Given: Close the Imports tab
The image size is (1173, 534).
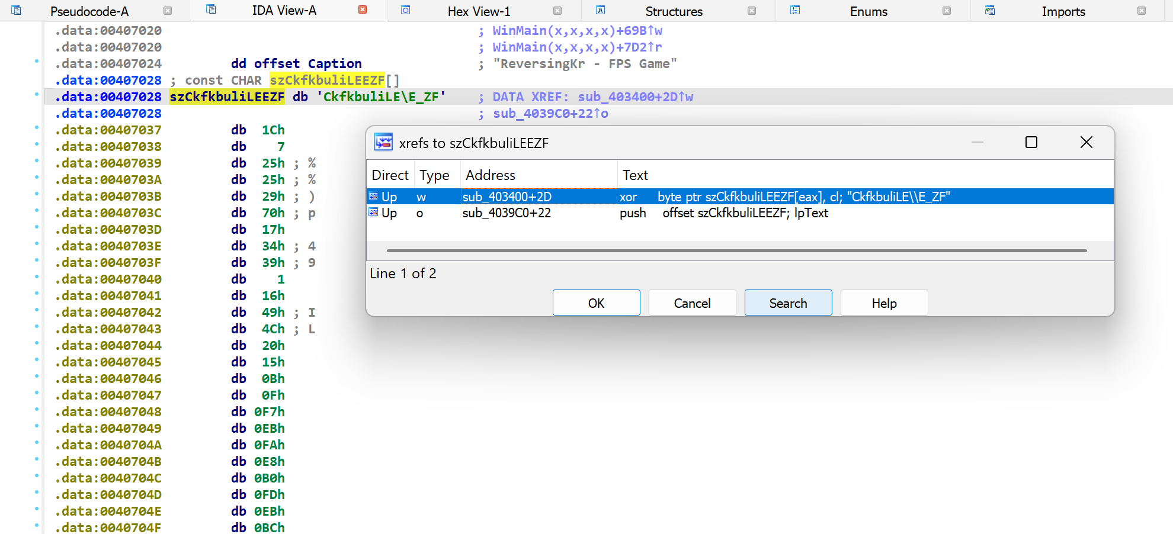Looking at the screenshot, I should tap(1142, 11).
